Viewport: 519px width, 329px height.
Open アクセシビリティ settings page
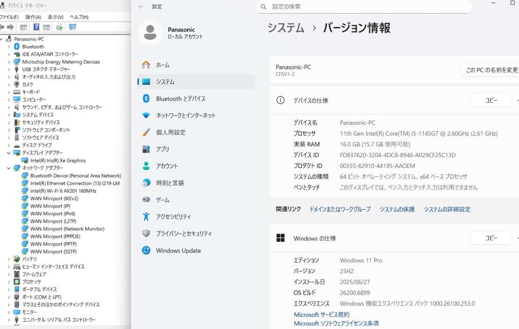tap(173, 217)
